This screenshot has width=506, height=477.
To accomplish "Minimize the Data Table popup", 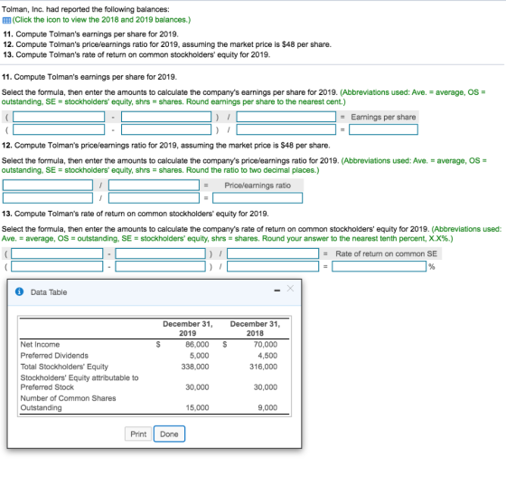I will [276, 291].
